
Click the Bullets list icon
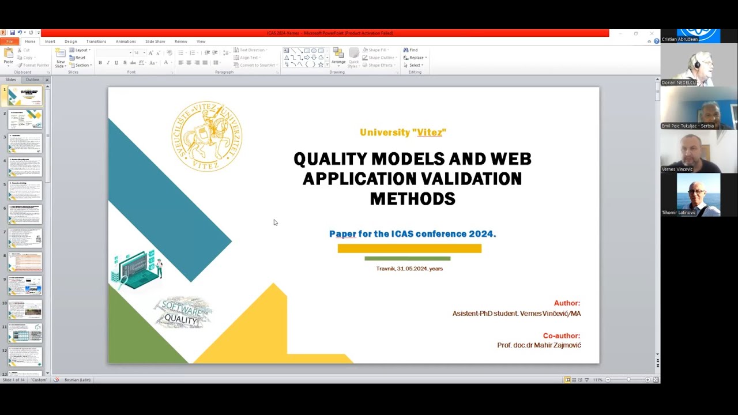(x=181, y=52)
